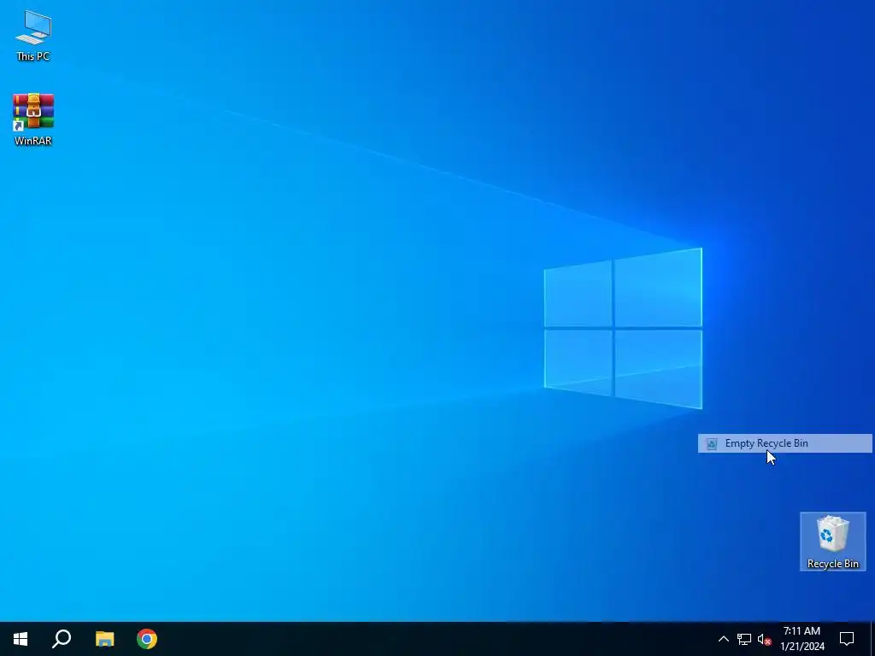
Task: Select the WinRAR desktop shortcut
Action: 33,120
